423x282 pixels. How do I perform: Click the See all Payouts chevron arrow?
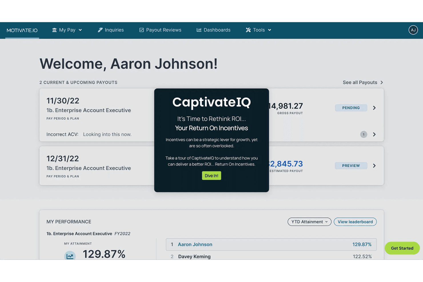(382, 82)
